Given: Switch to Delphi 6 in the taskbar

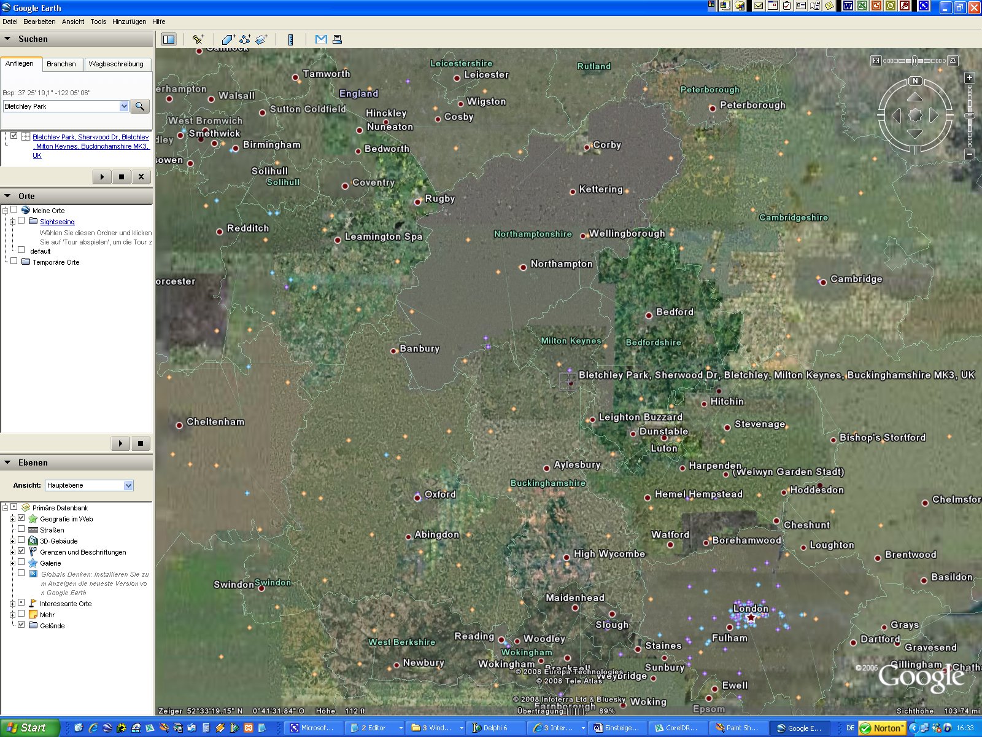Looking at the screenshot, I should tap(495, 728).
